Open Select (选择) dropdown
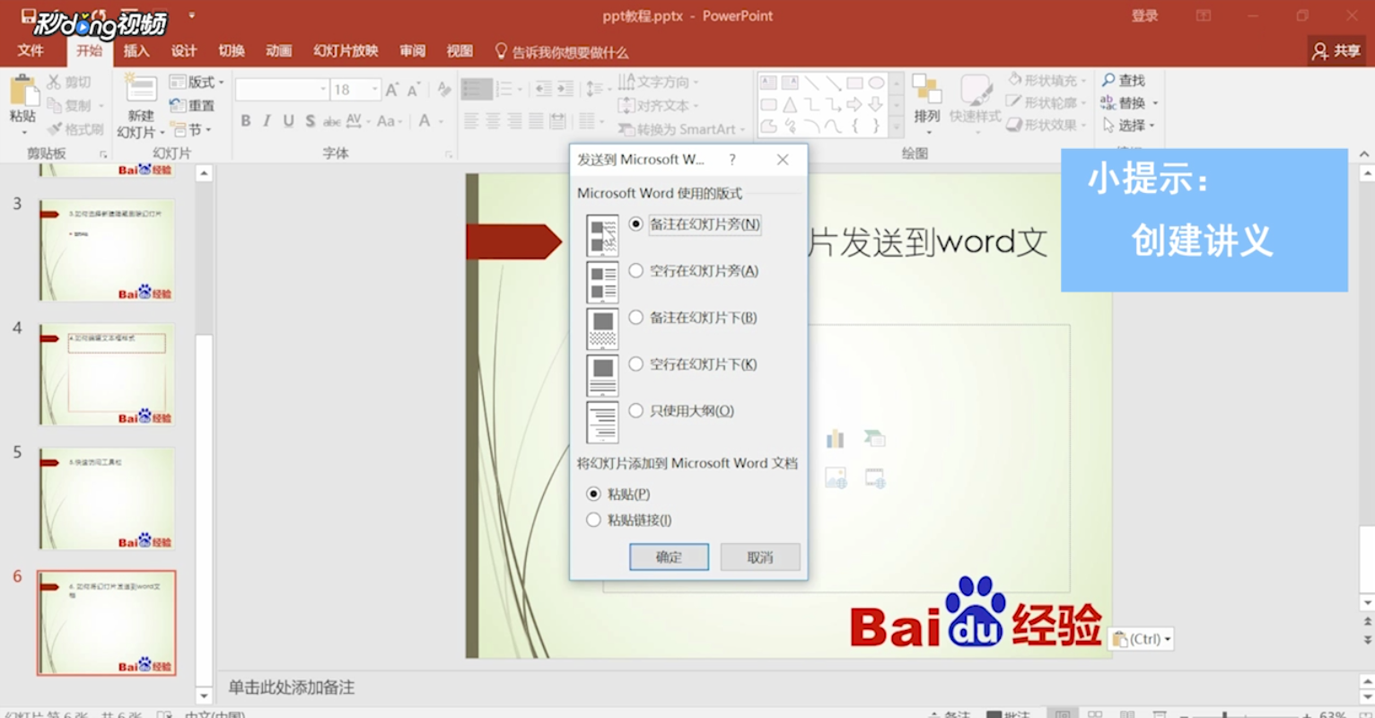1375x718 pixels. pyautogui.click(x=1152, y=126)
